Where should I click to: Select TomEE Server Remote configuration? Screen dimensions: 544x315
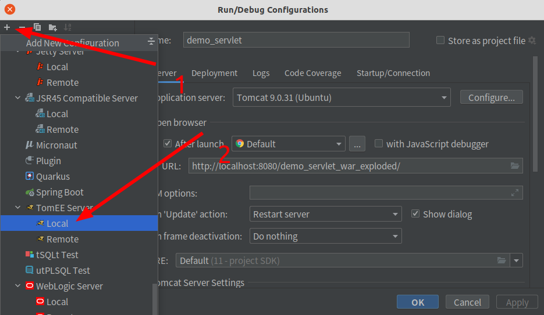tap(79, 239)
